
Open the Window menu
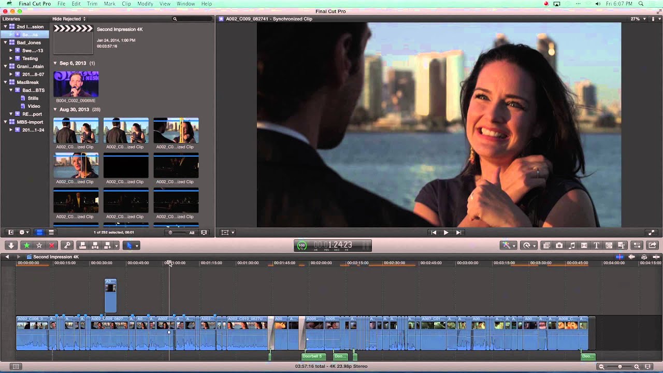[x=185, y=4]
